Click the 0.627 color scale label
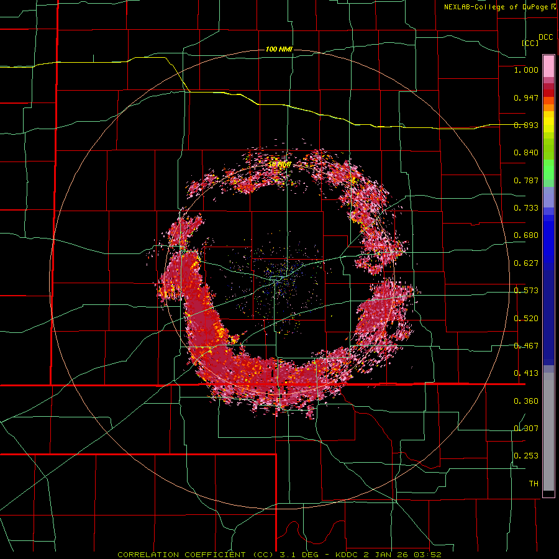Screen dimensions: 559x559 [x=526, y=263]
